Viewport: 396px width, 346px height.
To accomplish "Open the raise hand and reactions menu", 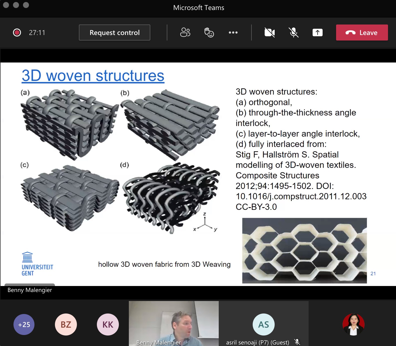I will click(x=209, y=32).
